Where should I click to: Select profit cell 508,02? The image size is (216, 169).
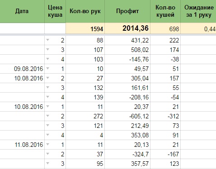[127, 50]
